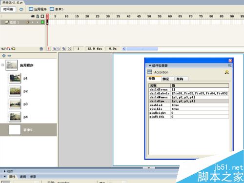Switch to the 属性 tab
Viewport: 244px width, 183px height.
click(x=12, y=177)
